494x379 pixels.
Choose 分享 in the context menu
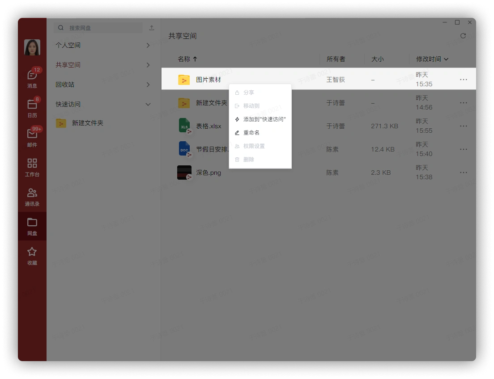coord(260,93)
